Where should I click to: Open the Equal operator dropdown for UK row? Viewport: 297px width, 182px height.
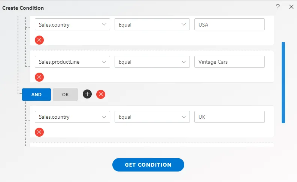click(152, 117)
